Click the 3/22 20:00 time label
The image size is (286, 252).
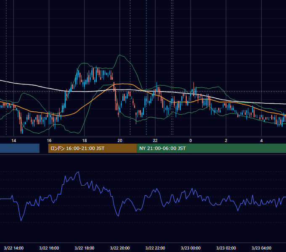coord(120,248)
